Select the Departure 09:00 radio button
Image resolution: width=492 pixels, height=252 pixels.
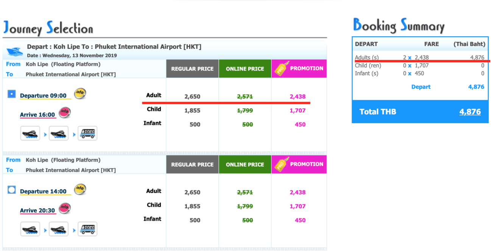(x=12, y=94)
